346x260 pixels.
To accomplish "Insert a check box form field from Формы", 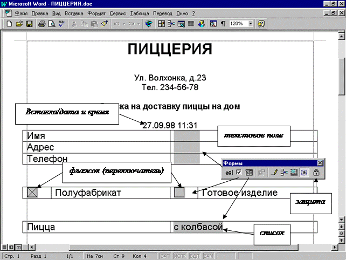I will click(239, 172).
